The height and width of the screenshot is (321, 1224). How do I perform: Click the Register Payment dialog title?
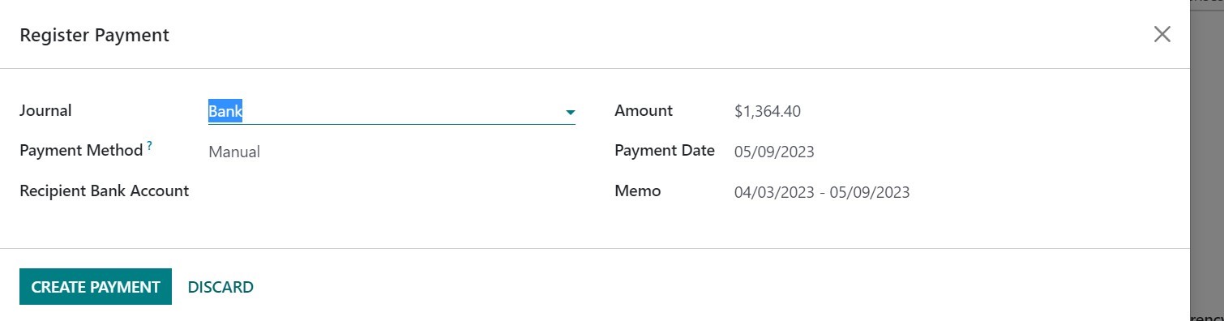point(94,36)
